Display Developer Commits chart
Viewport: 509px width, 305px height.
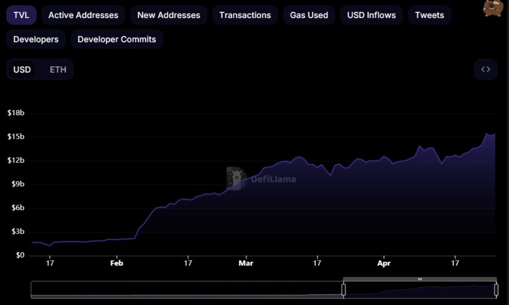click(117, 39)
